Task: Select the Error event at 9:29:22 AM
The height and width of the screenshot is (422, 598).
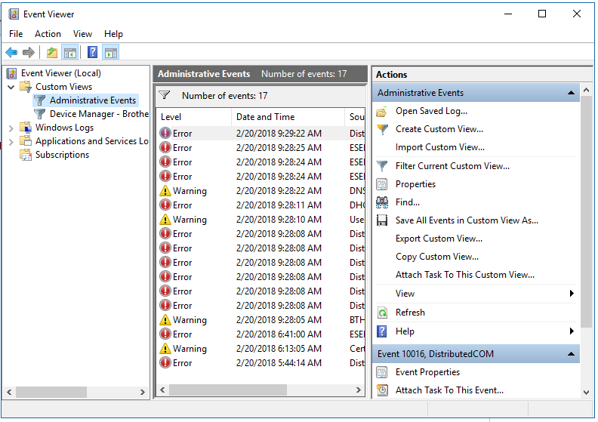Action: pos(260,134)
